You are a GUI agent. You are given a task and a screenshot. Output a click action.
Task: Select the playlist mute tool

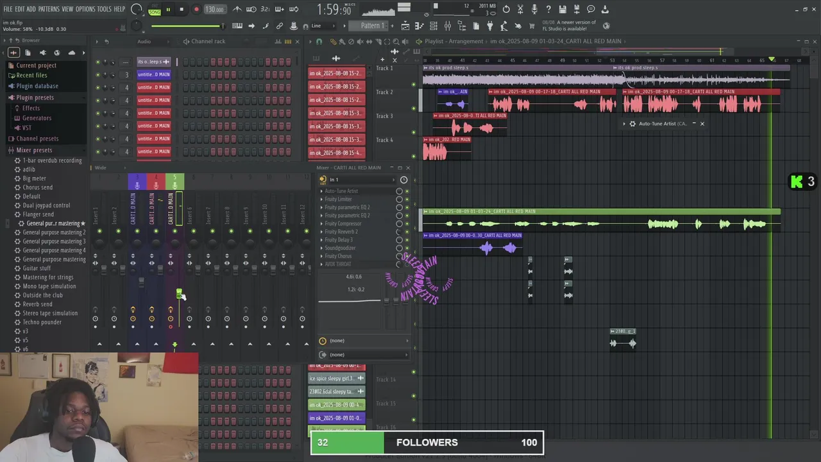(x=360, y=41)
